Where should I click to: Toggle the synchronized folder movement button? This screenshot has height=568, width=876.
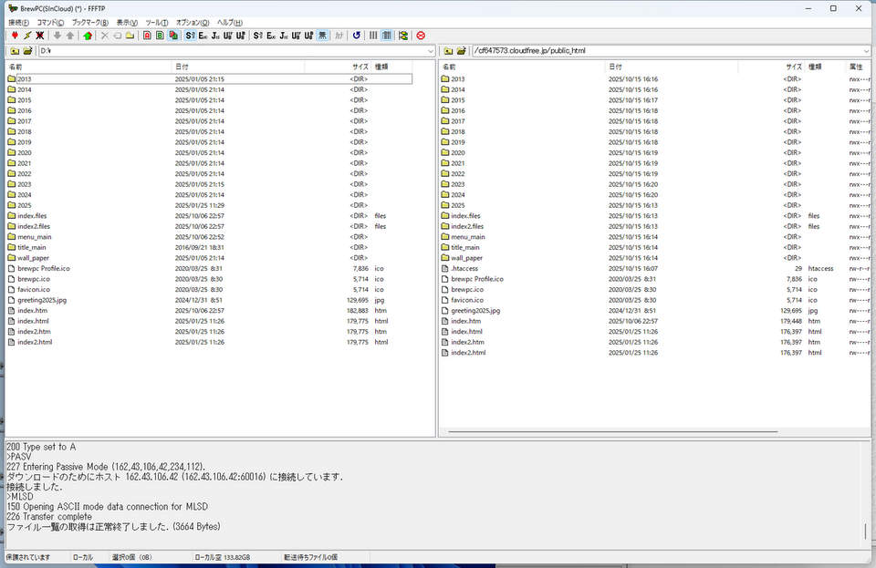click(402, 36)
